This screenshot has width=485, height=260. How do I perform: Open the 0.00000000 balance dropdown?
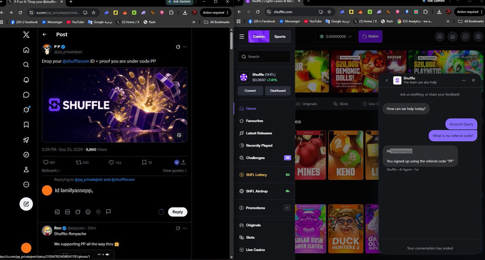[335, 36]
